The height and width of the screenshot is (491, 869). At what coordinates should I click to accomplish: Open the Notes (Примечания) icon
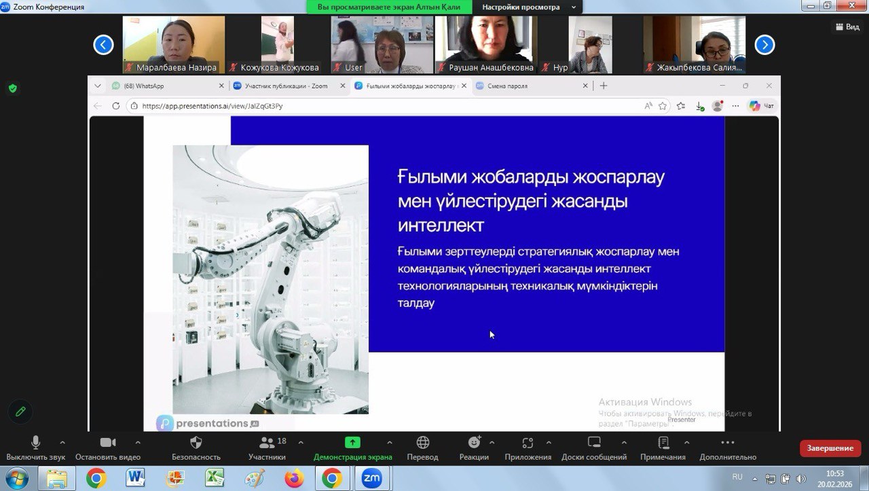(663, 443)
